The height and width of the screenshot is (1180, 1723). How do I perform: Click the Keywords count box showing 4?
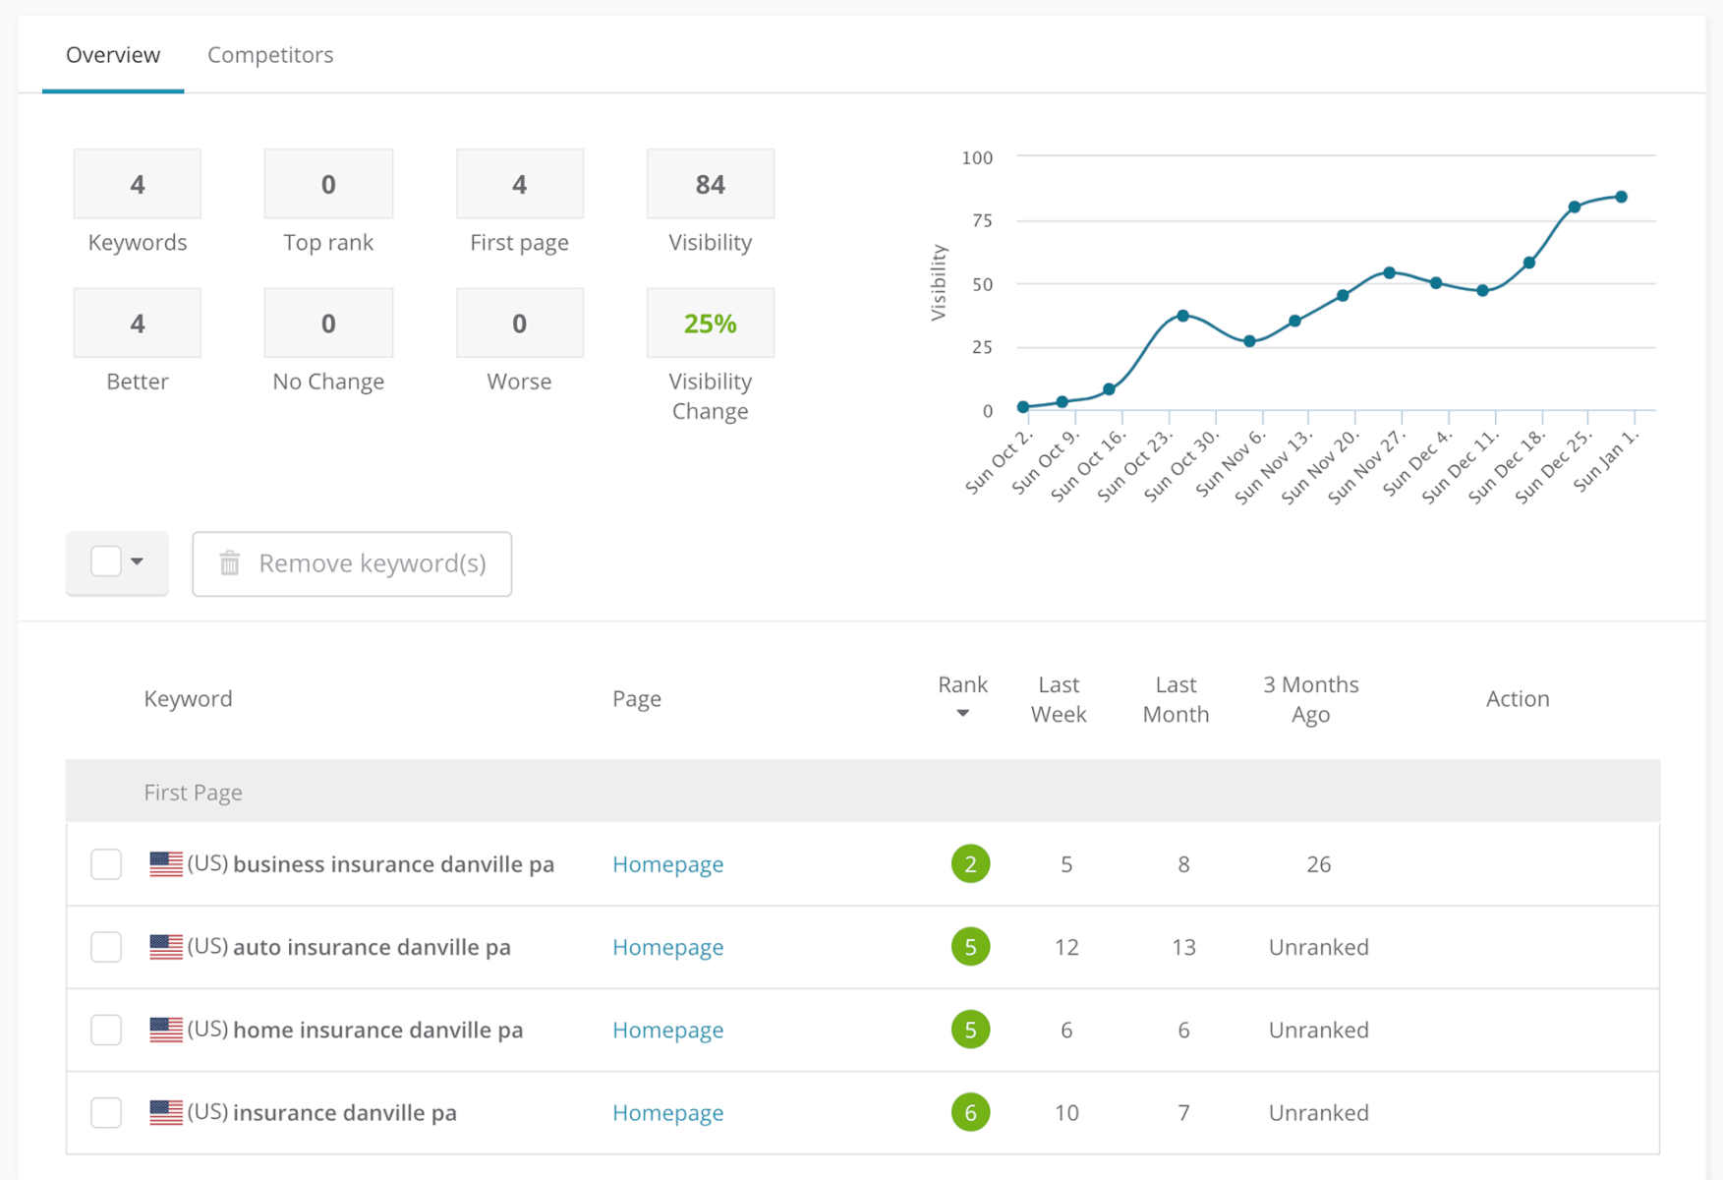click(138, 184)
